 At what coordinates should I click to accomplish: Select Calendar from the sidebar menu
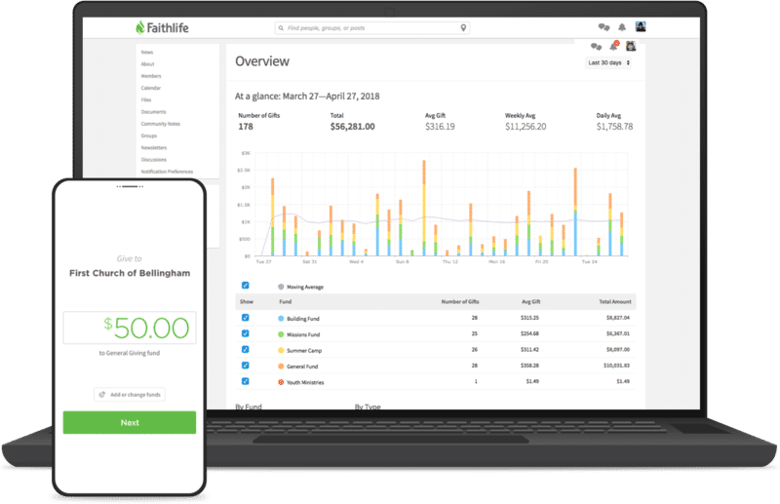tap(151, 88)
